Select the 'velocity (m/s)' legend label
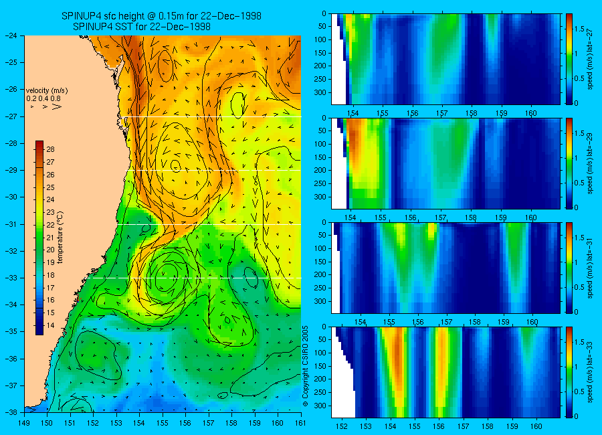The height and width of the screenshot is (435, 602). point(47,91)
